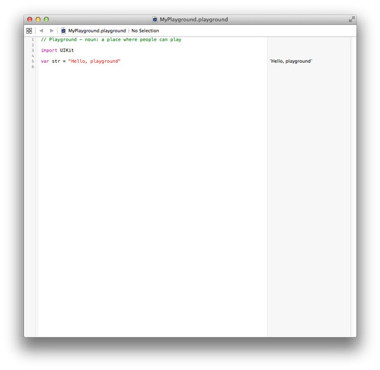Enter full screen with the expand arrows
Image resolution: width=380 pixels, height=370 pixels.
click(351, 19)
